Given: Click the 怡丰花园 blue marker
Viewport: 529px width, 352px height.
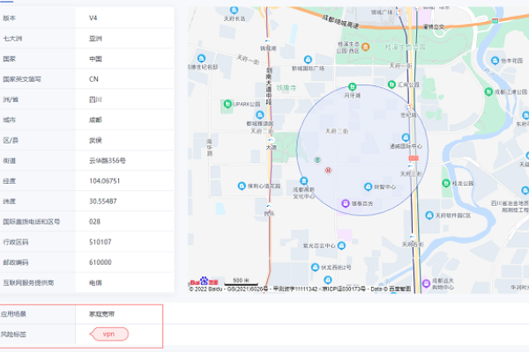Looking at the screenshot, I should click(495, 61).
